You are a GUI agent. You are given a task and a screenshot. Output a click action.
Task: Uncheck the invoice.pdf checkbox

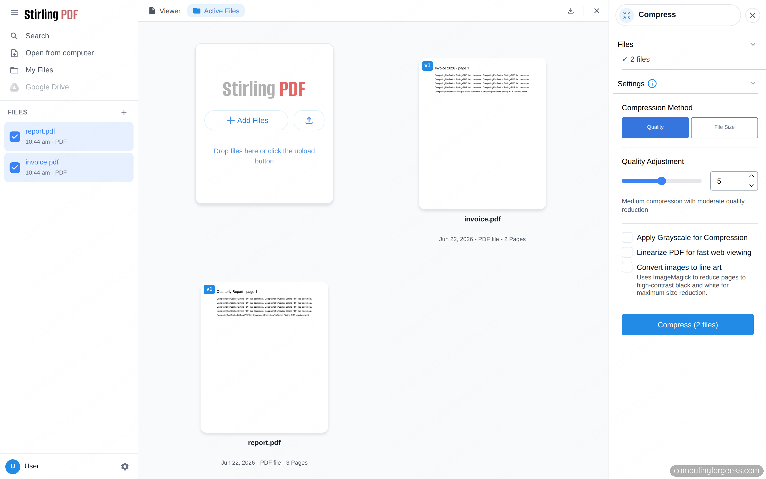[x=15, y=167]
